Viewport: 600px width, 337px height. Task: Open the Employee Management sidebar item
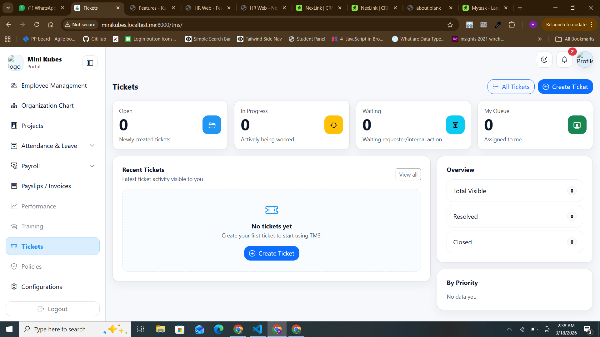[54, 85]
